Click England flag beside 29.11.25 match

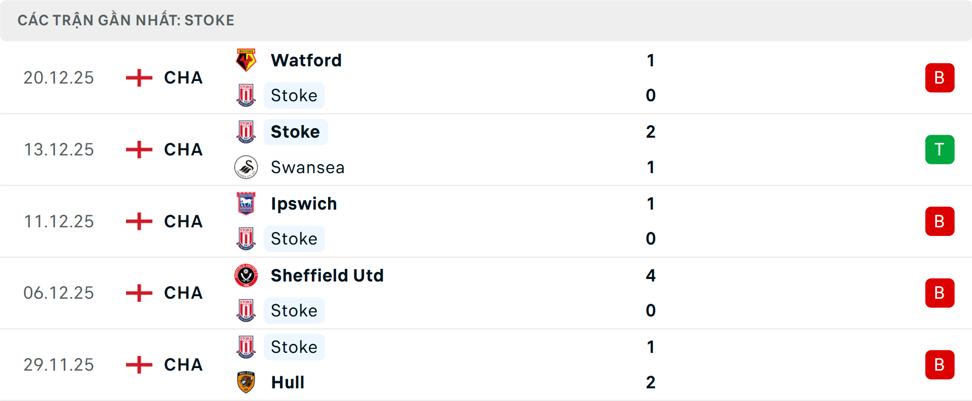click(x=139, y=365)
